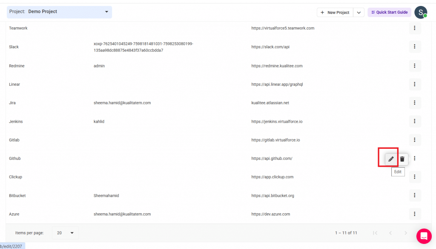Image resolution: width=436 pixels, height=249 pixels.
Task: Open the three-dot menu for Slack row
Action: (x=415, y=47)
